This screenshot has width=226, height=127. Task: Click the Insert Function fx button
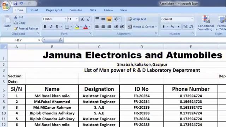click(60, 40)
